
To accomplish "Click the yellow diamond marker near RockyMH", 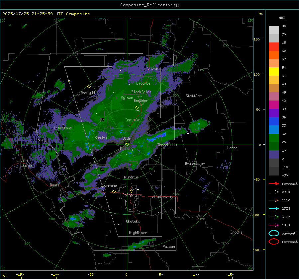I will [x=89, y=87].
